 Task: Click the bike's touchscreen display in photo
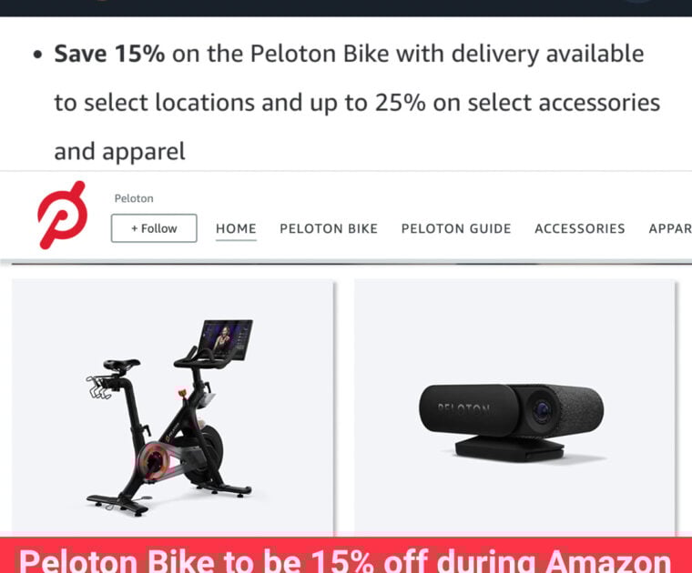[227, 339]
